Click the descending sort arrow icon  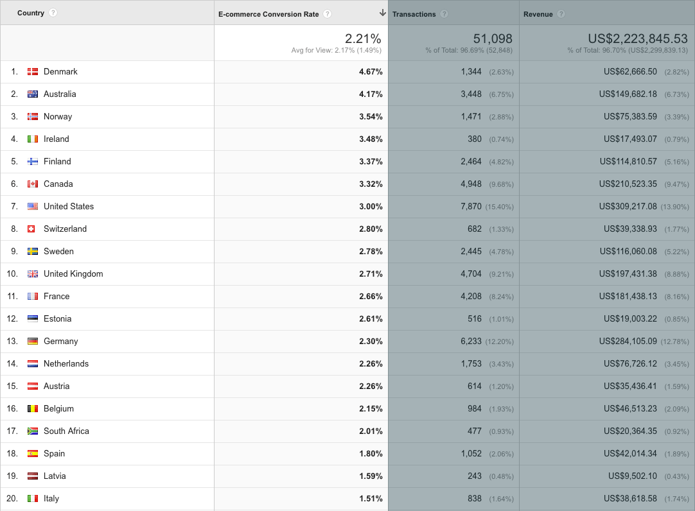[383, 13]
